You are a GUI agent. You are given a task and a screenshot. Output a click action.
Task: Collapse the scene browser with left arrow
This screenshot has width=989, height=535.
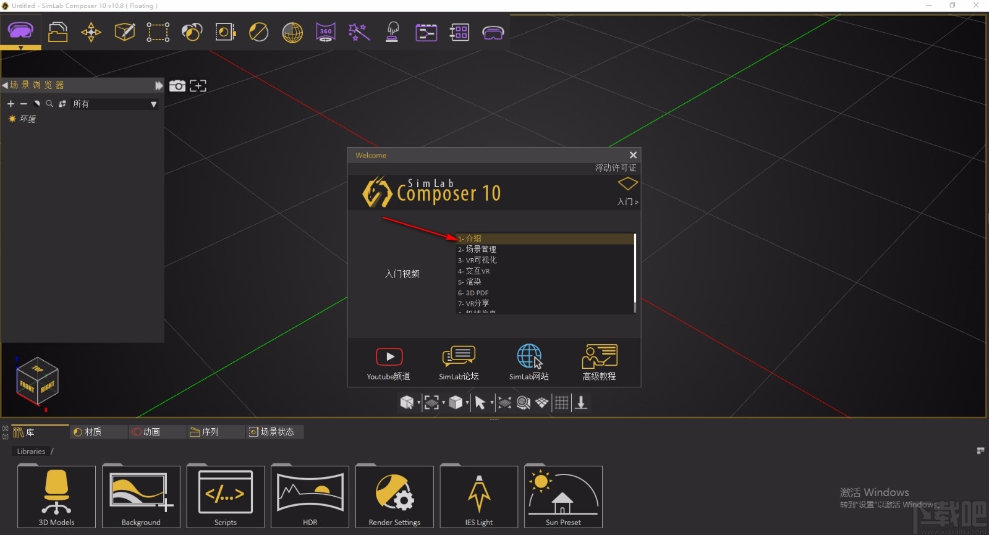pos(5,85)
